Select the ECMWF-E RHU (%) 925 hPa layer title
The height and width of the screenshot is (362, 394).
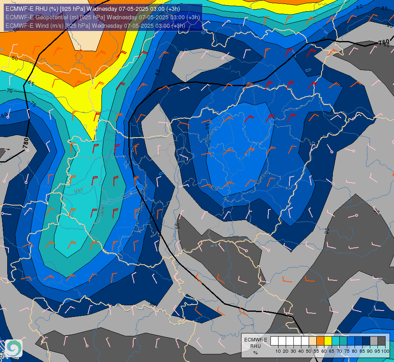(x=93, y=9)
